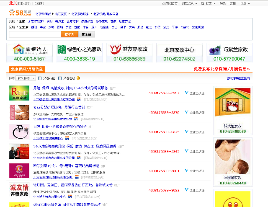Click the small blue-orange icon in 孕宝 listing
This screenshot has width=268, height=207.
(x=67, y=138)
